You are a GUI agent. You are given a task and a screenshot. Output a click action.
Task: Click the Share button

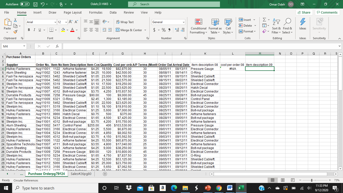[304, 12]
